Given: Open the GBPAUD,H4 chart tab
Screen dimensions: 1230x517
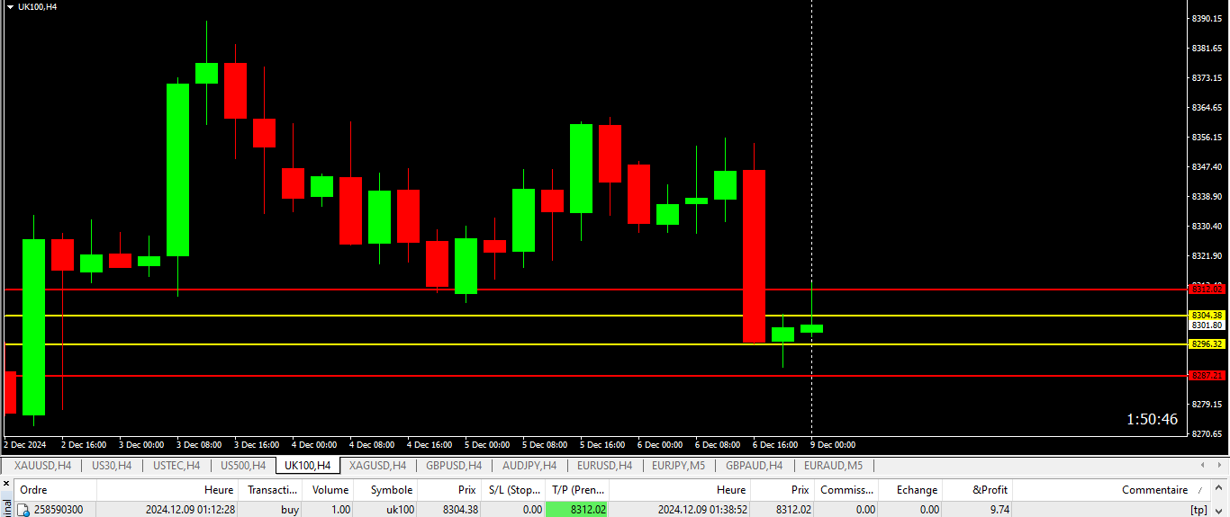Looking at the screenshot, I should coord(755,465).
